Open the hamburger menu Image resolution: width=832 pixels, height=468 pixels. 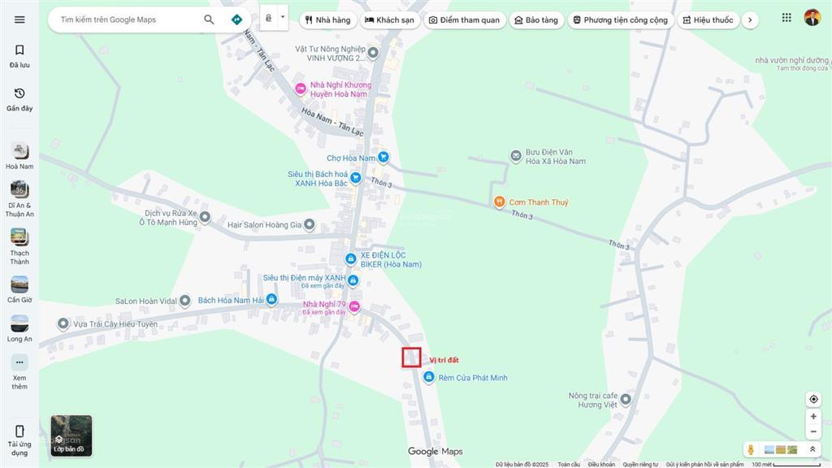tap(19, 19)
